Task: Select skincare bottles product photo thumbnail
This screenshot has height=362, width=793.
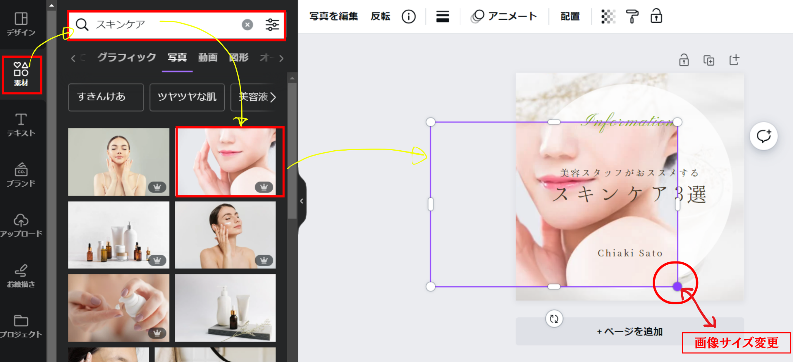Action: click(119, 235)
